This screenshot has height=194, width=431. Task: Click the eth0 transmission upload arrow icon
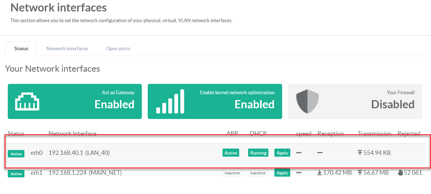(x=360, y=153)
